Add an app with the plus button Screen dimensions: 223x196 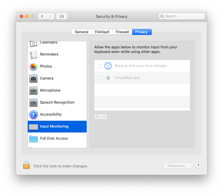pos(97,117)
